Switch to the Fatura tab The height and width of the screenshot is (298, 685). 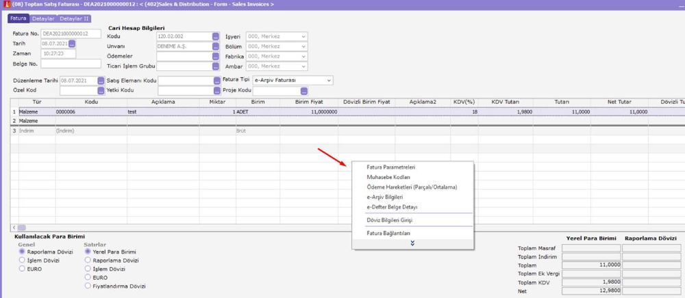point(18,18)
